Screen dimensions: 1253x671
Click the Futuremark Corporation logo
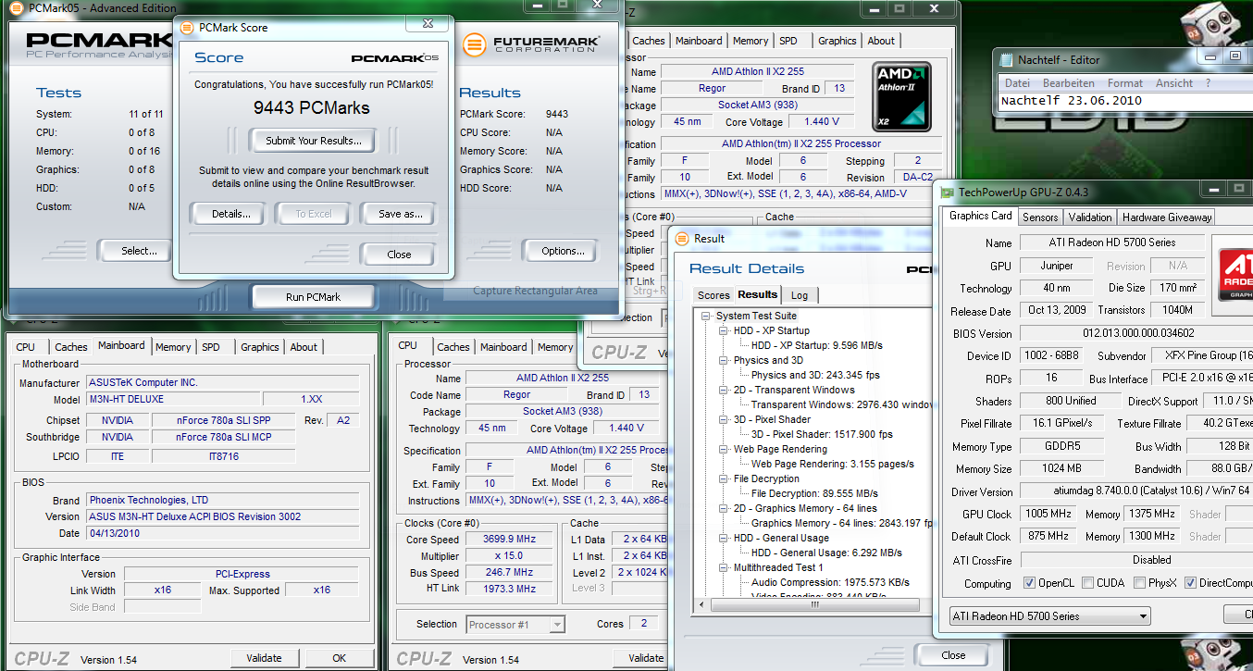531,44
